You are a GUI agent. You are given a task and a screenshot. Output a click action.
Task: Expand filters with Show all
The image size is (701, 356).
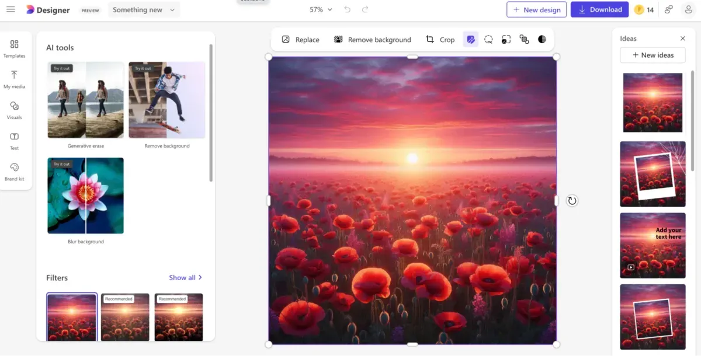186,278
